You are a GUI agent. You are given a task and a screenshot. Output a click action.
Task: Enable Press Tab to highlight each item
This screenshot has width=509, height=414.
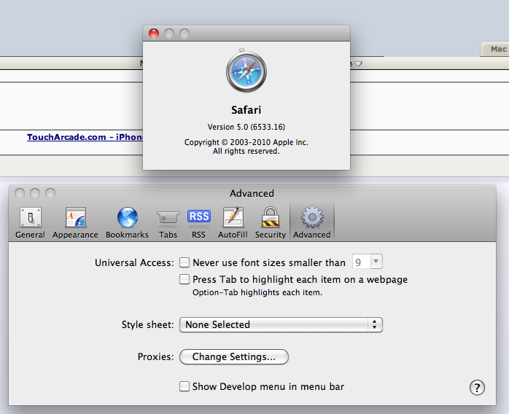click(x=184, y=279)
